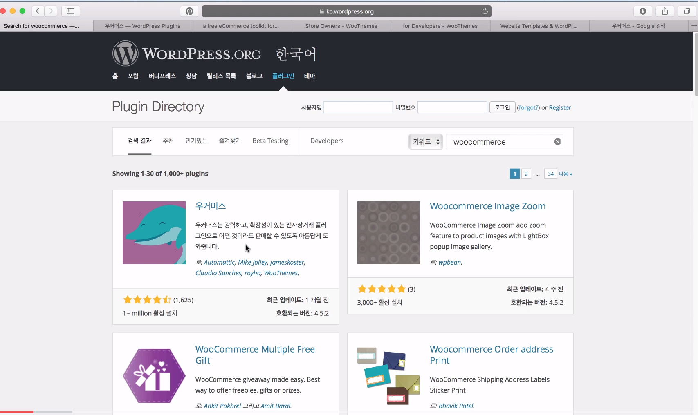698x415 pixels.
Task: Clear the woocommerce search field
Action: (557, 142)
